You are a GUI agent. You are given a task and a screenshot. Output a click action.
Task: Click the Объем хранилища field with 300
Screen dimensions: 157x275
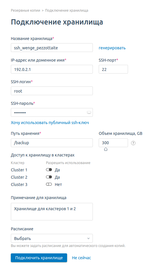click(113, 143)
